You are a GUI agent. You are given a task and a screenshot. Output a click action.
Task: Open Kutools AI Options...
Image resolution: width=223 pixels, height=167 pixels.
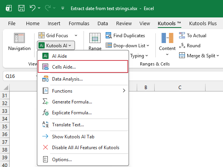(83, 160)
